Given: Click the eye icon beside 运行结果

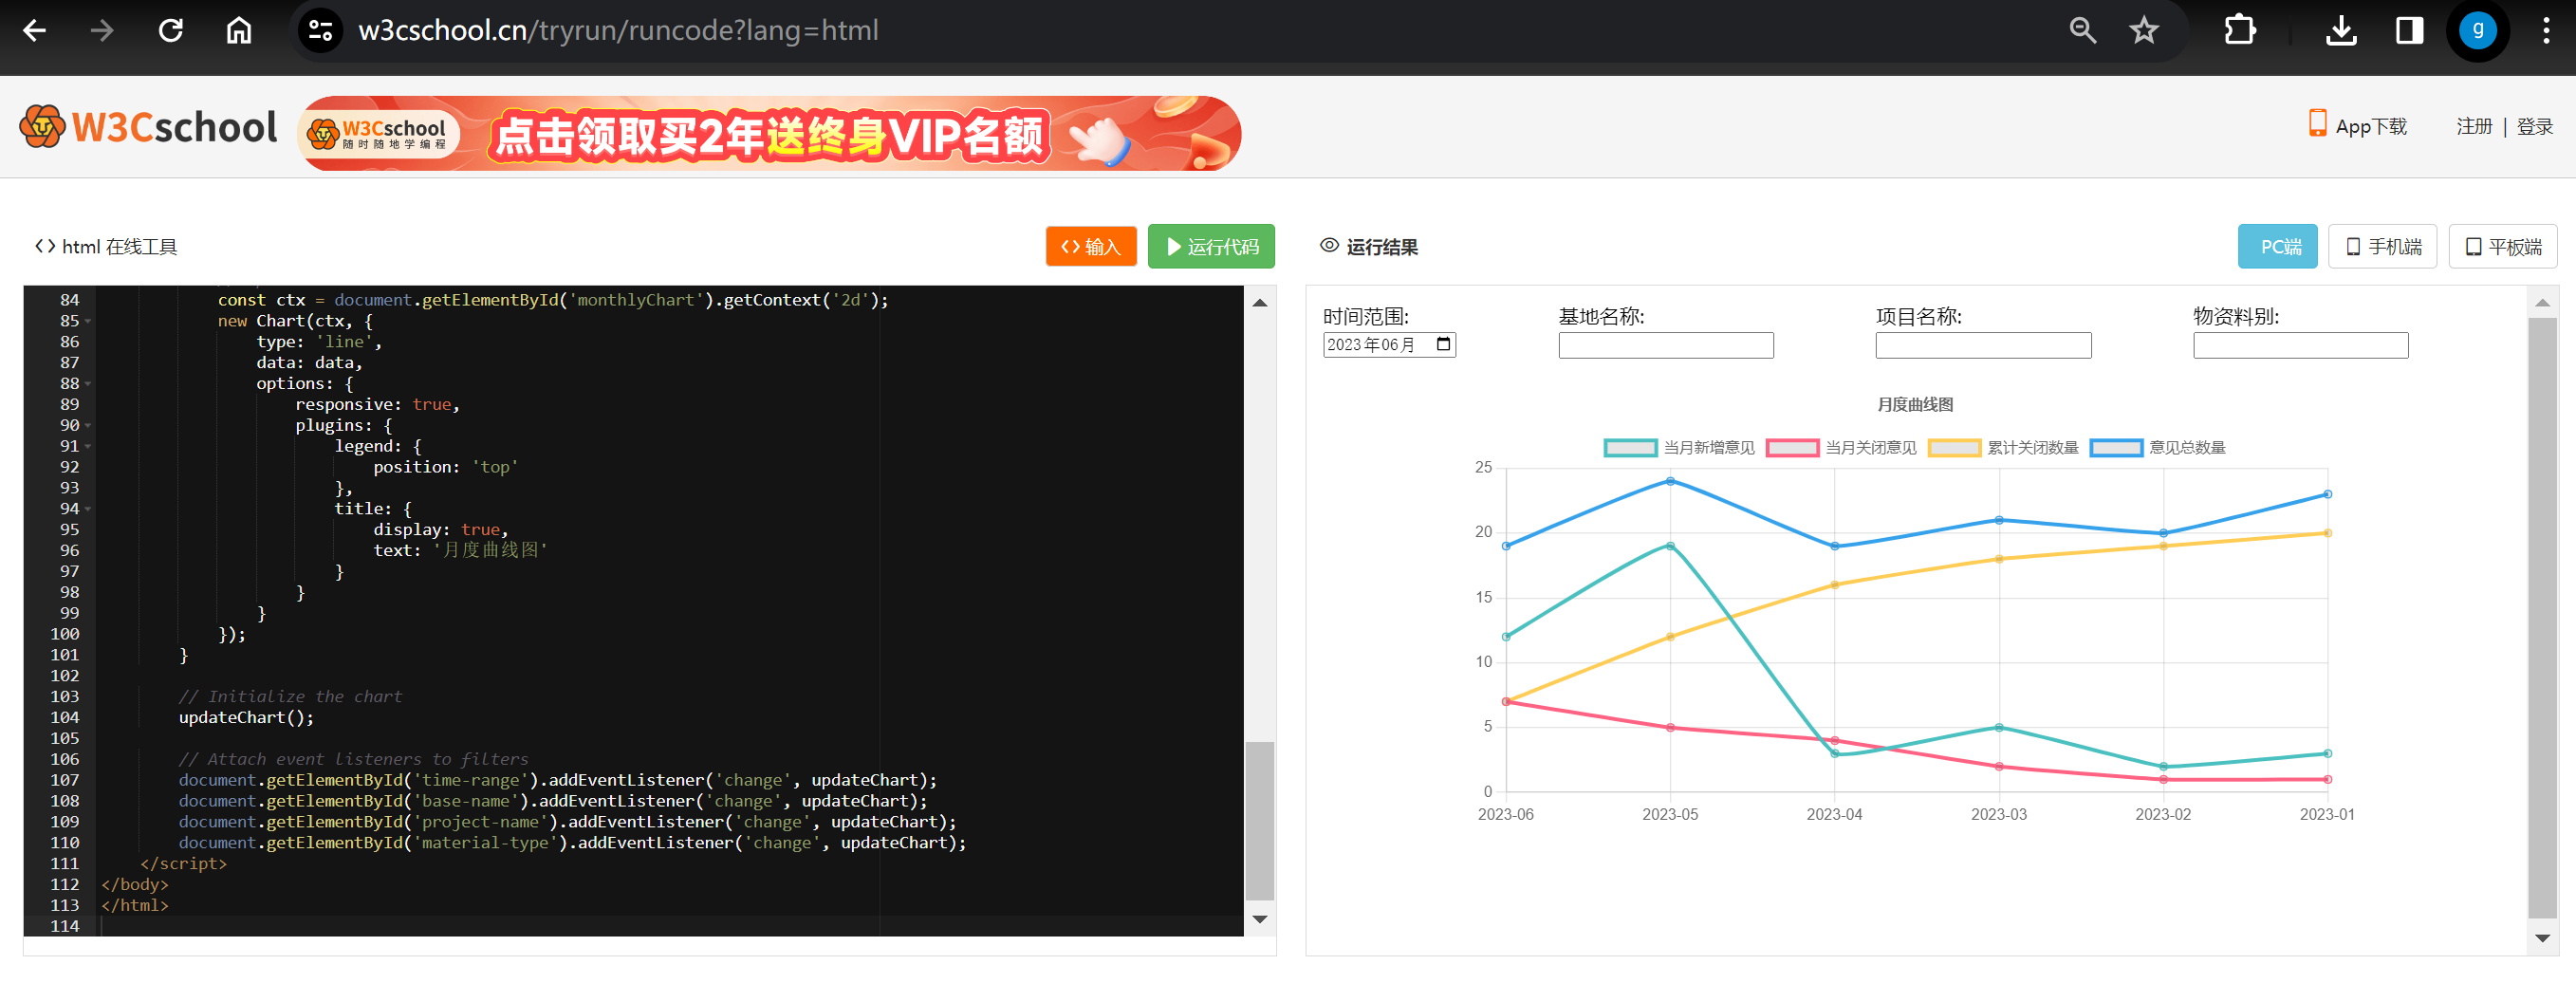Looking at the screenshot, I should [1329, 246].
